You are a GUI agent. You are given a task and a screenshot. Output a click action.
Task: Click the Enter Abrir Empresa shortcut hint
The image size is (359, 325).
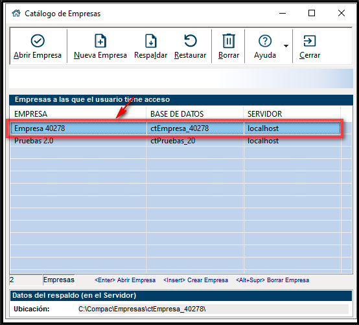point(125,280)
